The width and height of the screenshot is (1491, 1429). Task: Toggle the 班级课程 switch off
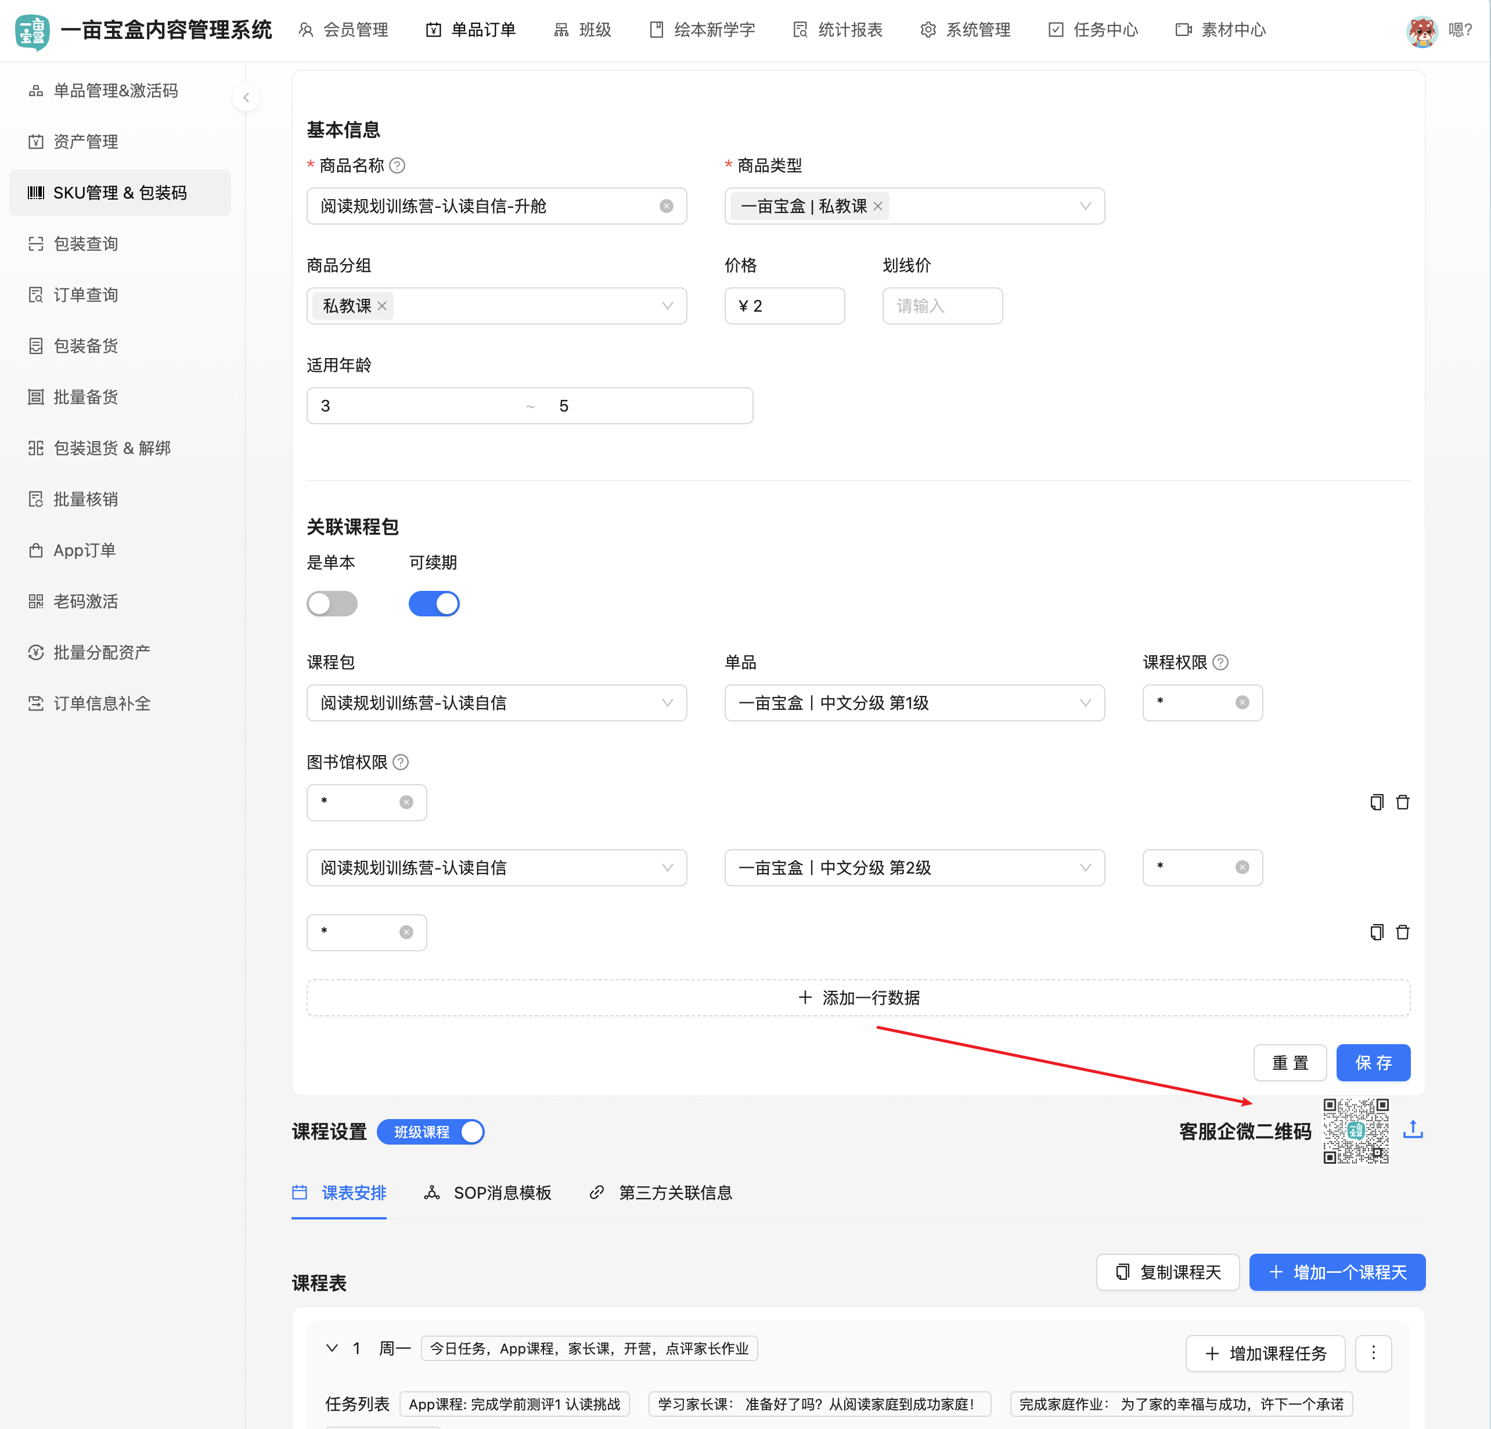coord(471,1132)
